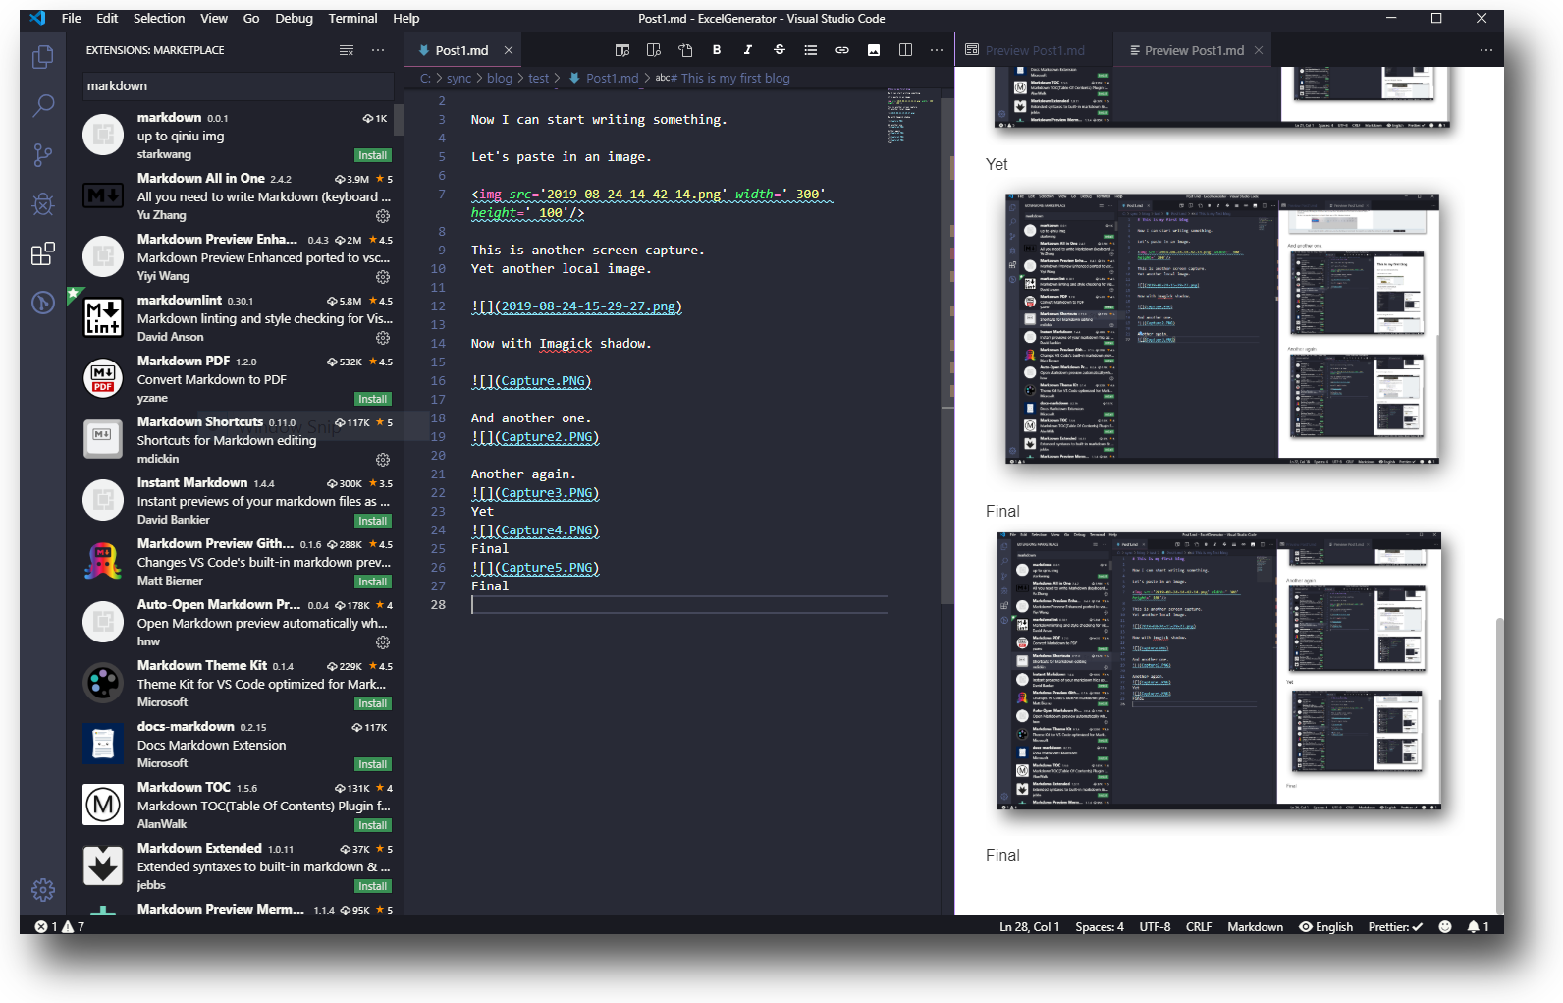Expand the sync breadcrumb folder
Image resolution: width=1563 pixels, height=1003 pixels.
pyautogui.click(x=458, y=78)
